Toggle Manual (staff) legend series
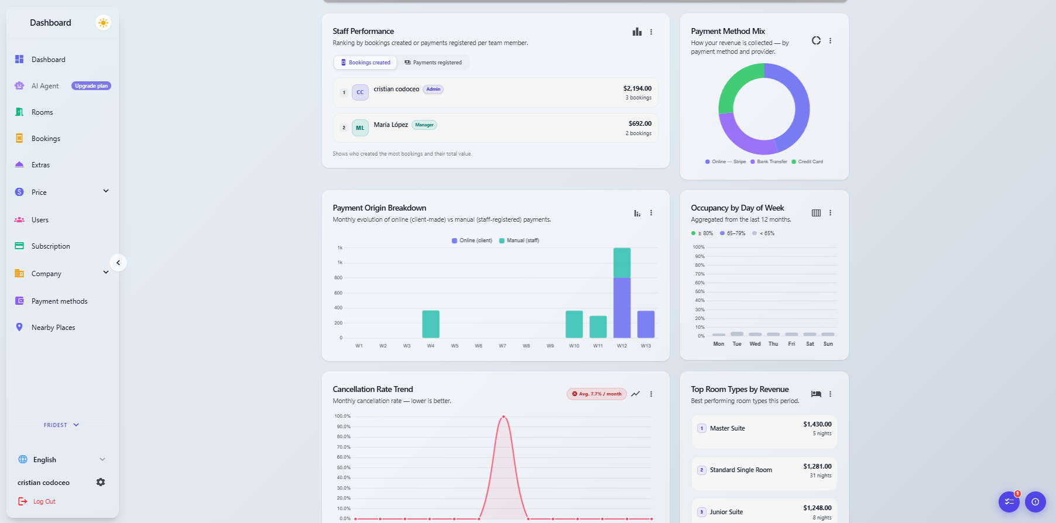Viewport: 1056px width, 523px height. (519, 240)
